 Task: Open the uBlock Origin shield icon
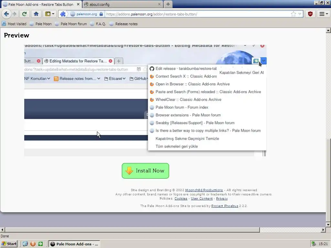coord(310,14)
